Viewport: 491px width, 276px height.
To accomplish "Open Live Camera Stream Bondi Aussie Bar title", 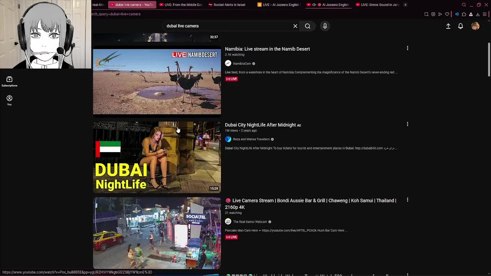I will pyautogui.click(x=310, y=204).
